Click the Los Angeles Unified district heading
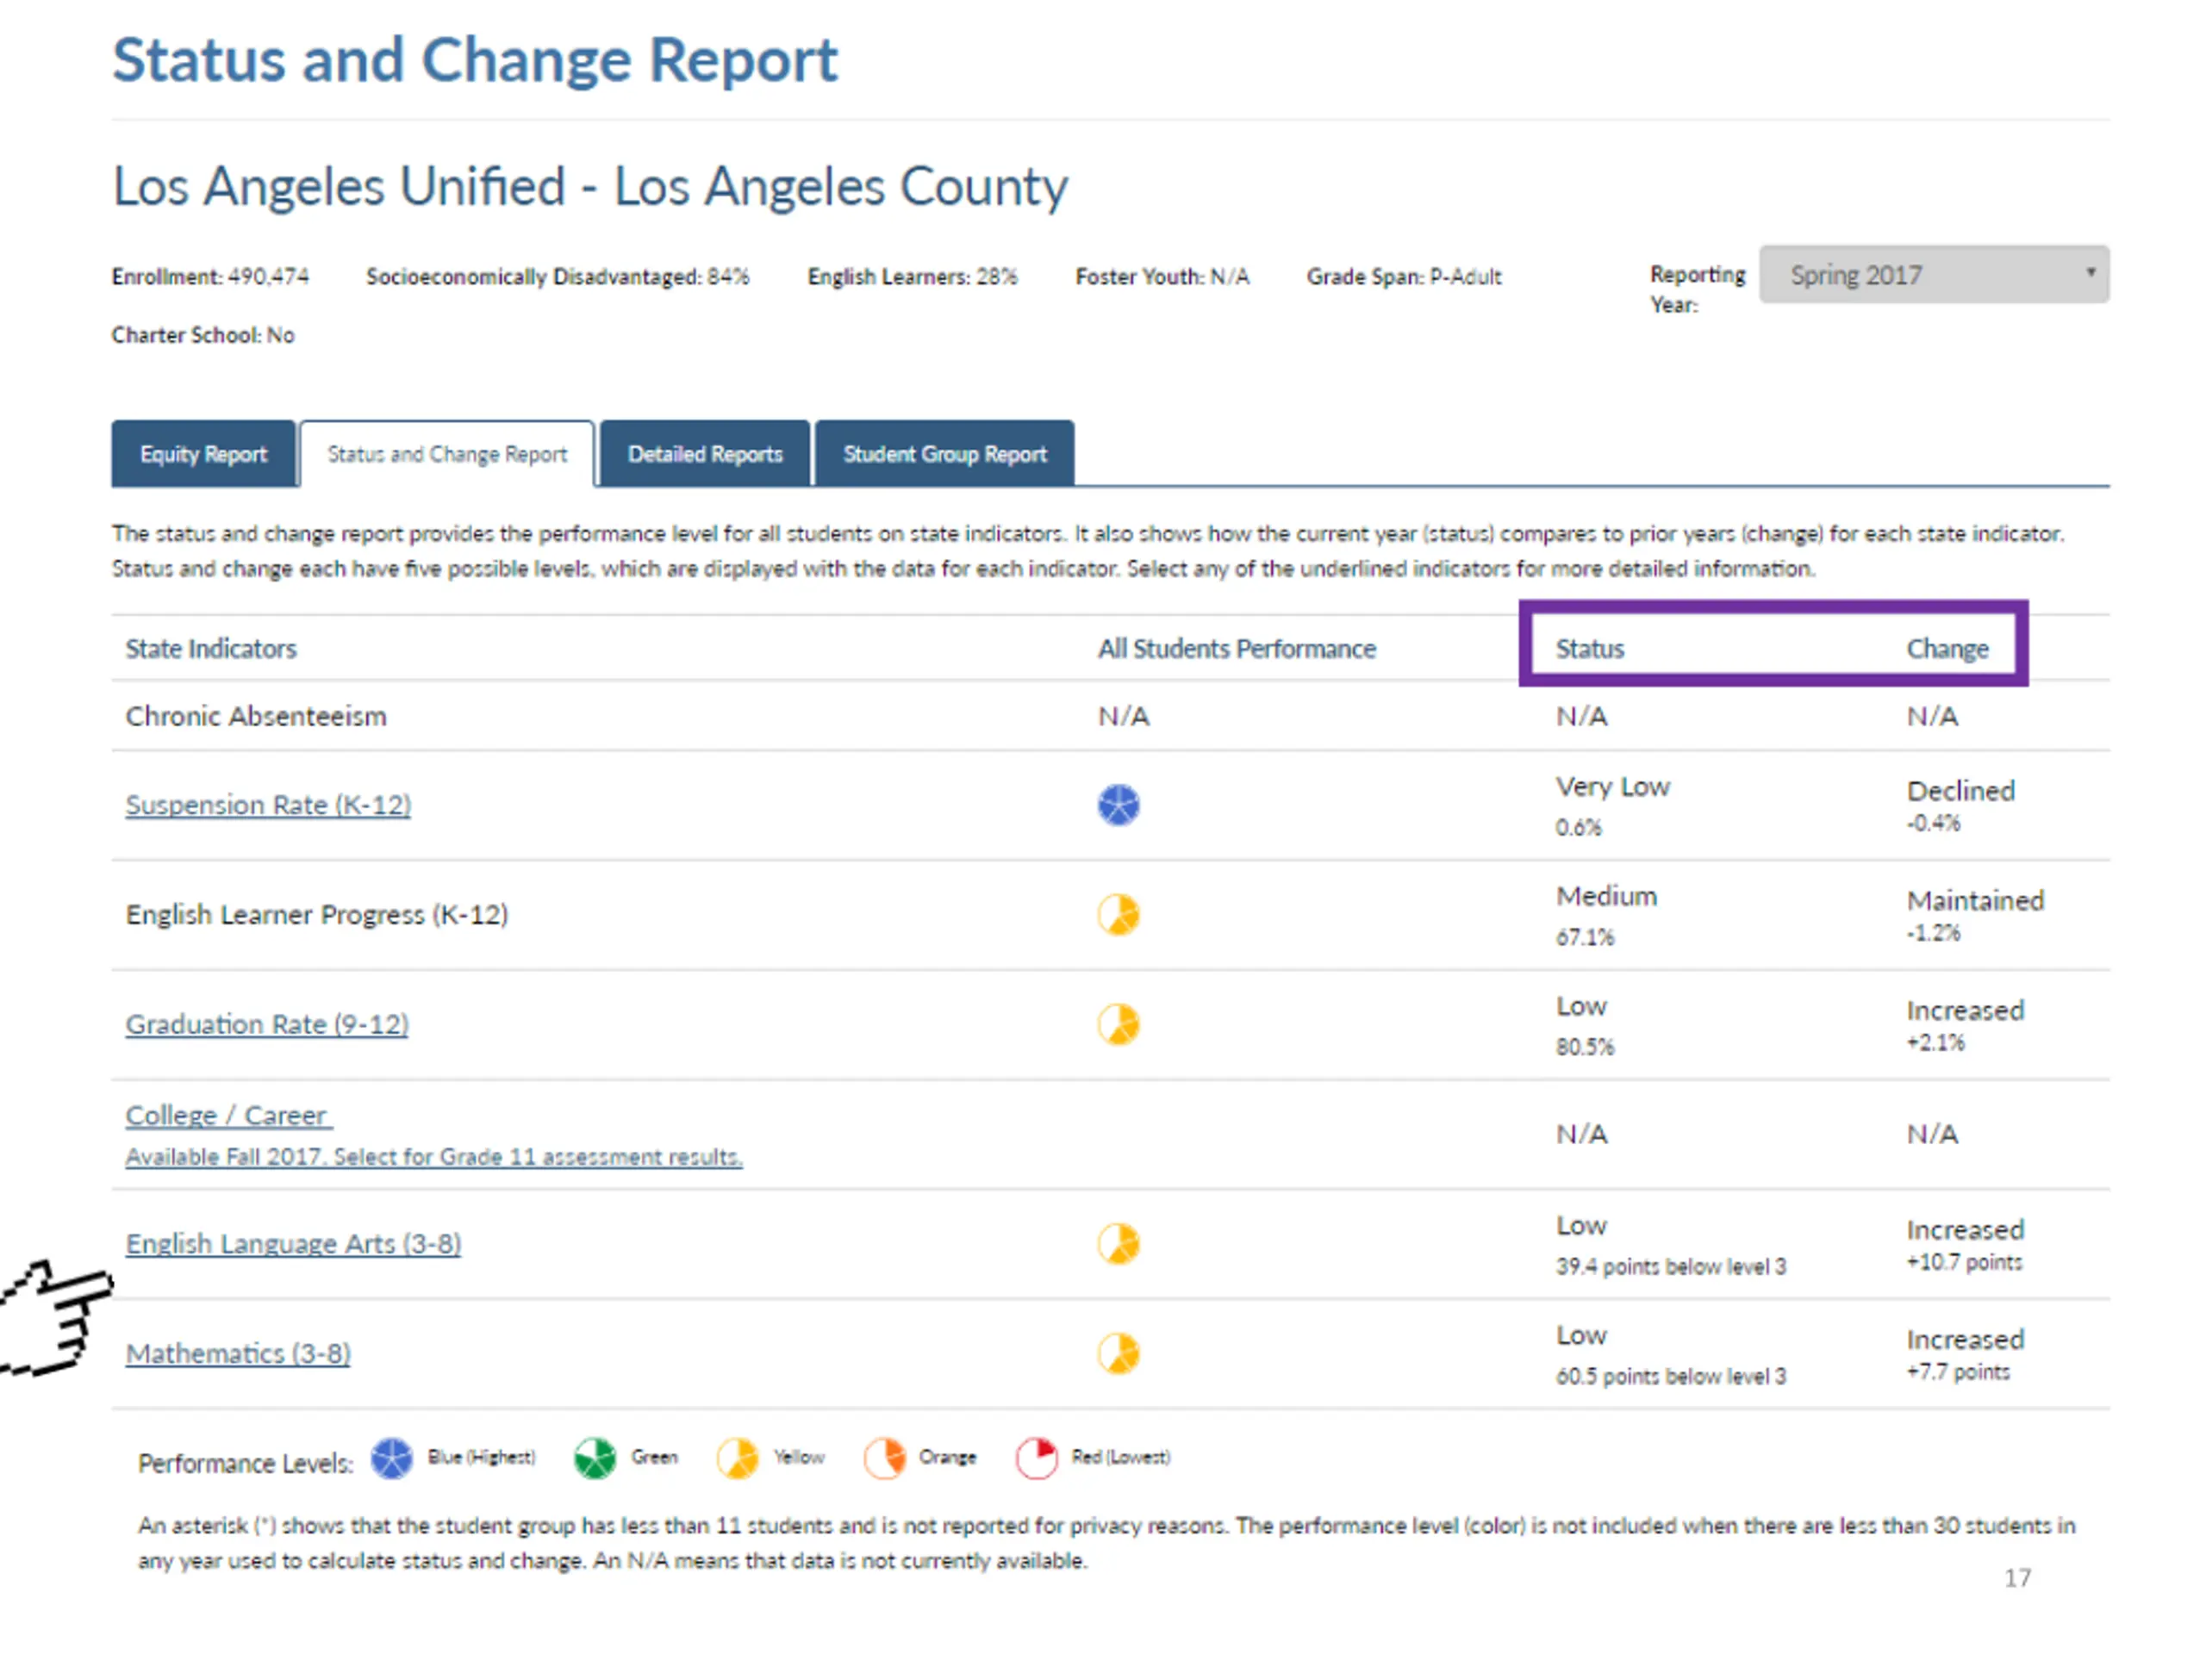Viewport: 2206px width, 1654px height. point(589,186)
